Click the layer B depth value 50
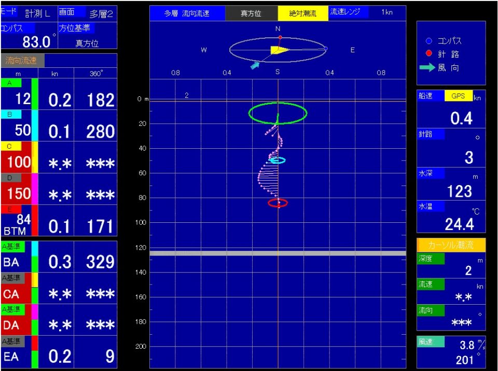498x371 pixels. coord(23,130)
